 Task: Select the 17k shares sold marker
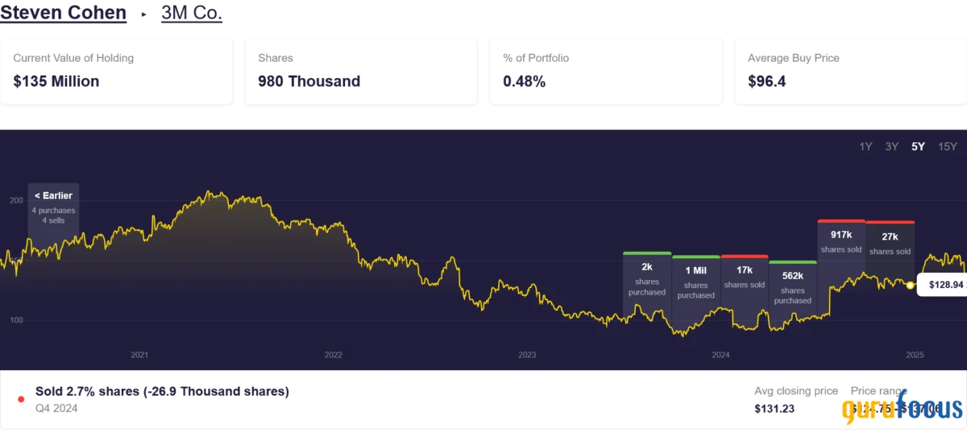pyautogui.click(x=745, y=277)
